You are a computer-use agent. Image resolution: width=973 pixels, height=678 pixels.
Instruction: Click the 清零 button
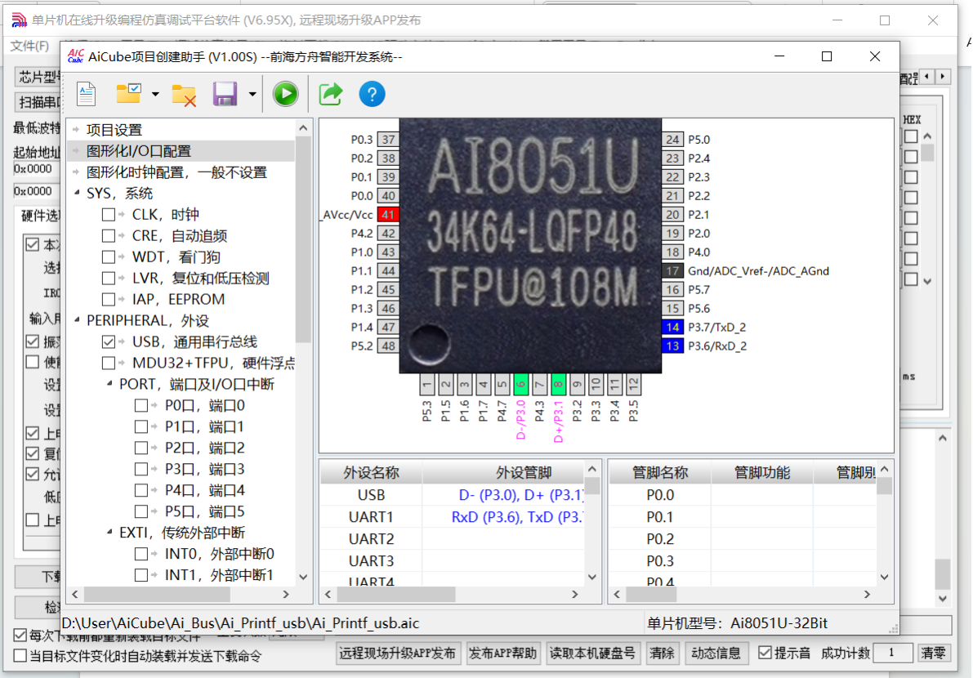933,653
